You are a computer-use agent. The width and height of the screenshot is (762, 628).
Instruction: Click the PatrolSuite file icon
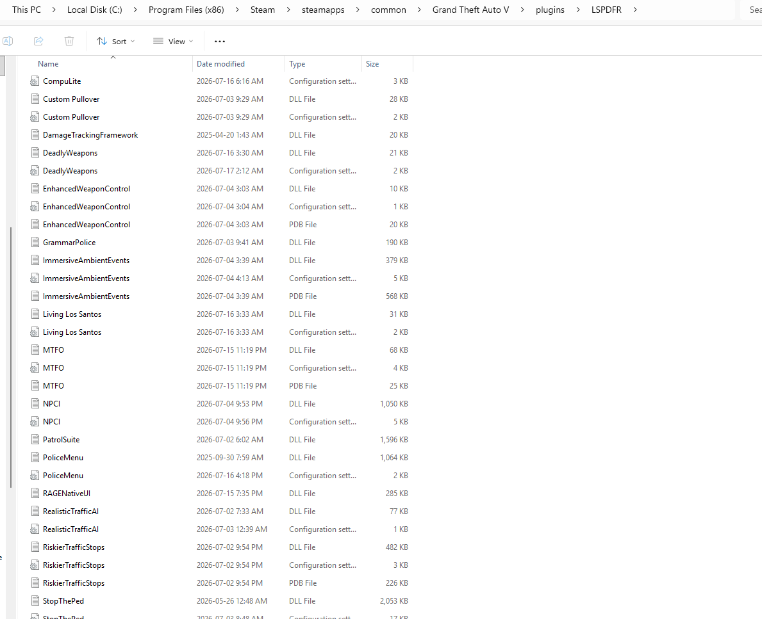(35, 440)
